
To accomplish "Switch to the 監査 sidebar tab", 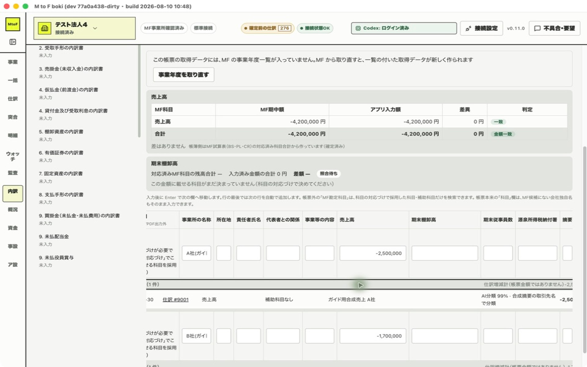I will 13,173.
